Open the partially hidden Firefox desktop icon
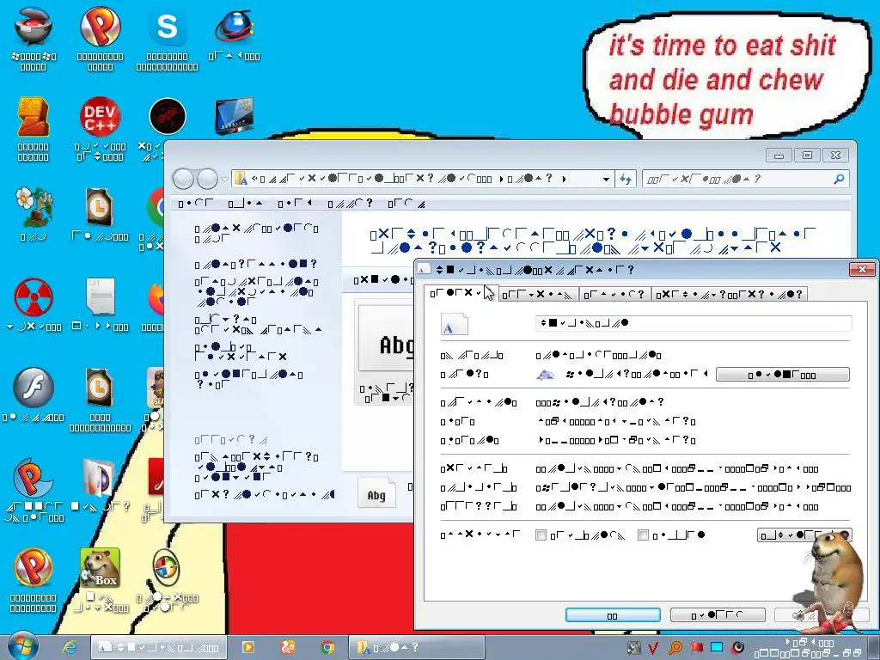The image size is (880, 660). 156,297
